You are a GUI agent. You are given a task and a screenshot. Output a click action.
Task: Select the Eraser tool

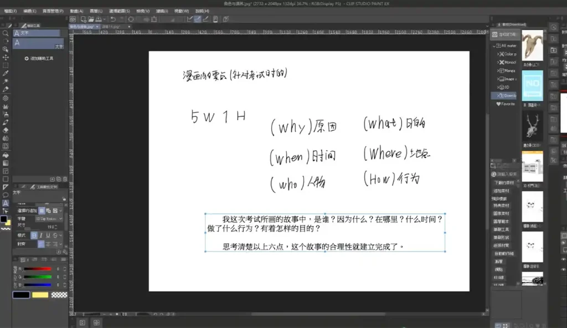point(6,130)
